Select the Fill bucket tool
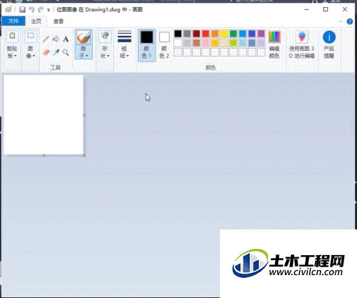The image size is (357, 298). tap(56, 39)
